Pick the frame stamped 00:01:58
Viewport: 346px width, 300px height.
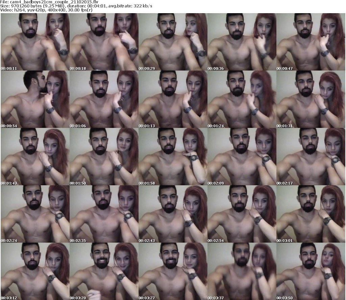(173, 157)
